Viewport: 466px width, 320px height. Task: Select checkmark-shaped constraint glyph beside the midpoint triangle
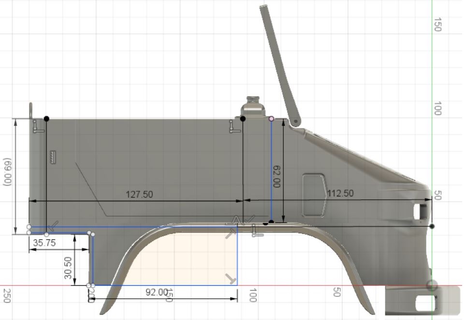(249, 220)
